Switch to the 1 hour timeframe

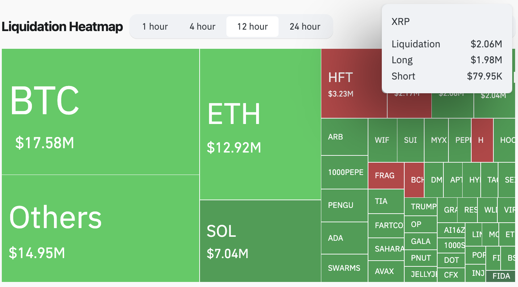tap(155, 26)
